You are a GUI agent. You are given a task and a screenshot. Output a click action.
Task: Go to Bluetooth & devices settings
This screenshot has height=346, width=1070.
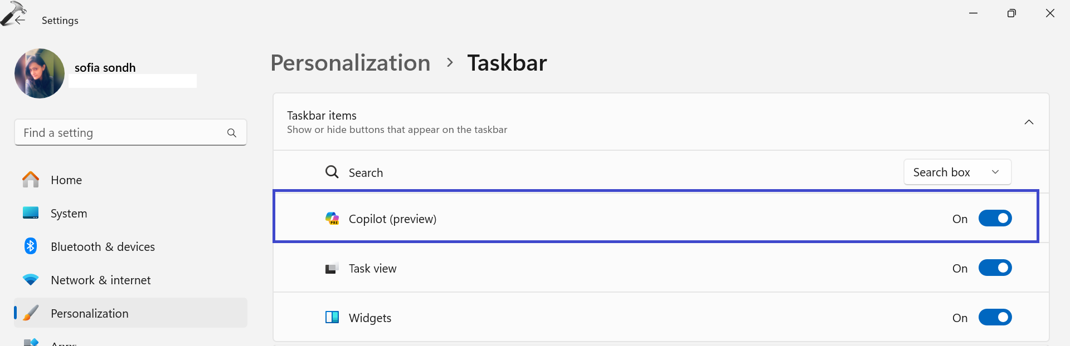coord(103,246)
